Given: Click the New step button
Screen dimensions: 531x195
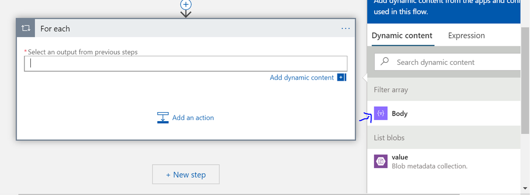Looking at the screenshot, I should point(186,174).
